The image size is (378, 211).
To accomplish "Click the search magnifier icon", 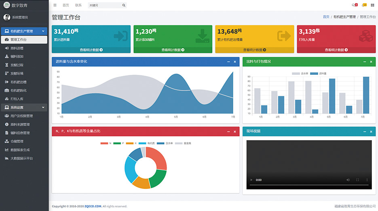I will [124, 5].
